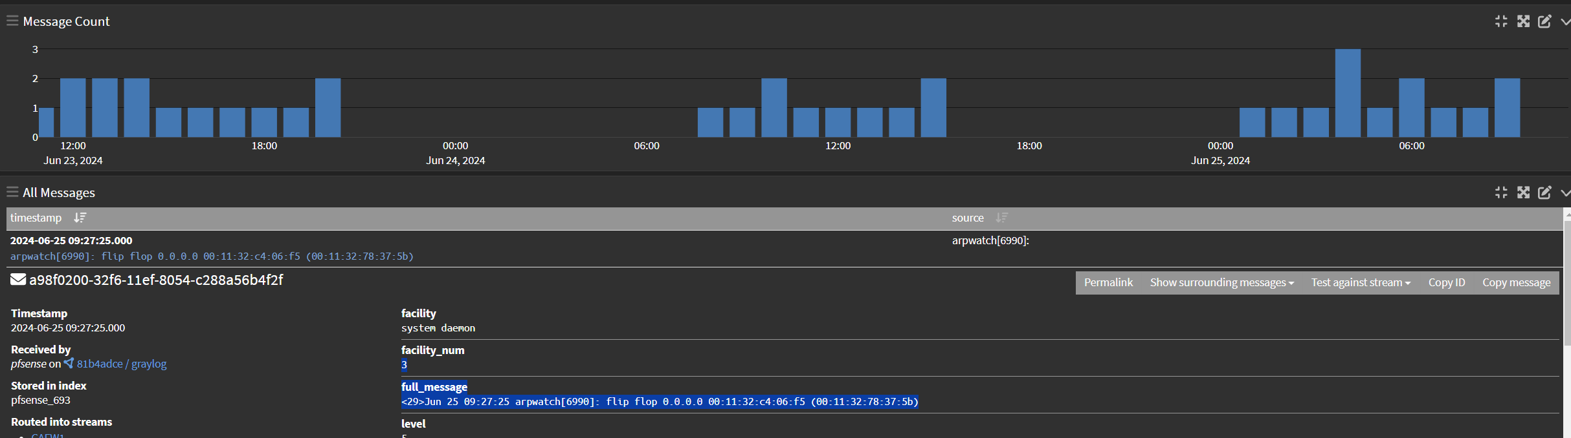Click the All Messages widget drag handle
Screen dimensions: 1571x438
[x=12, y=193]
